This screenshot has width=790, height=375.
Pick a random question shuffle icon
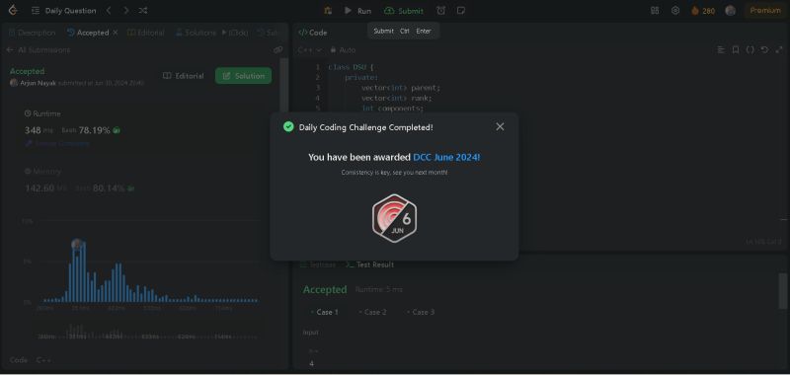click(x=143, y=11)
